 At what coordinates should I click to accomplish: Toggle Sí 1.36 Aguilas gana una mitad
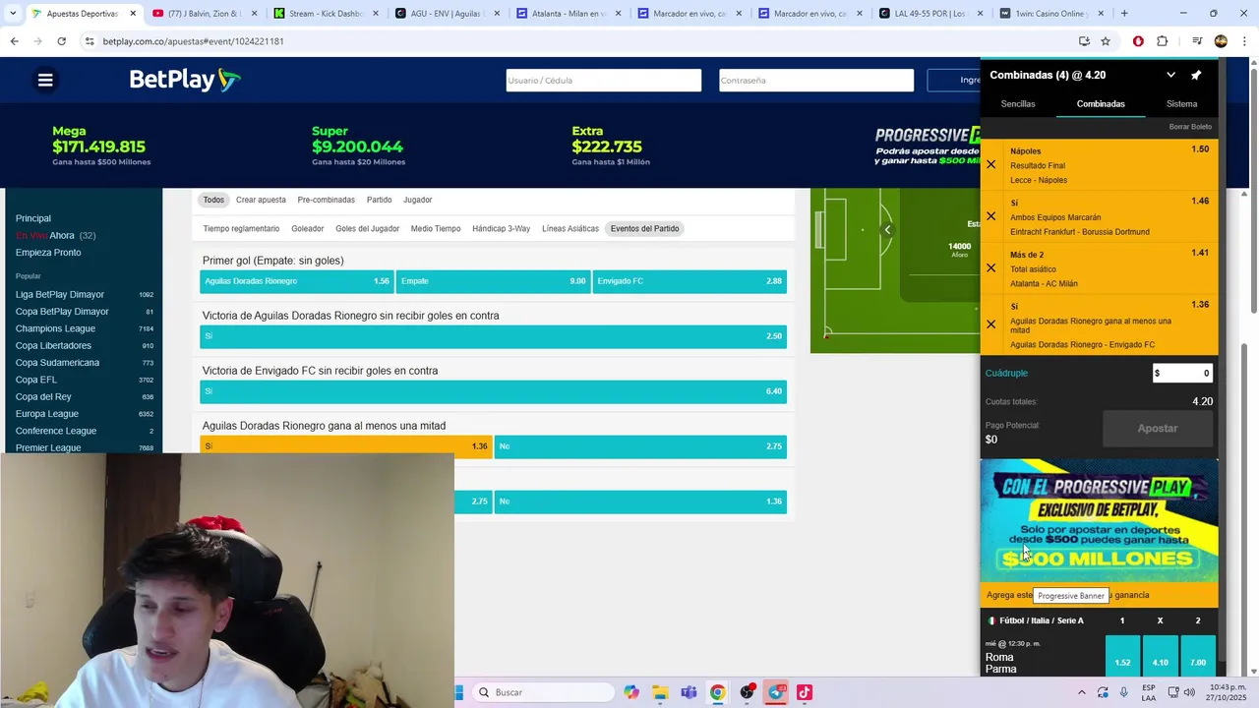click(x=345, y=446)
